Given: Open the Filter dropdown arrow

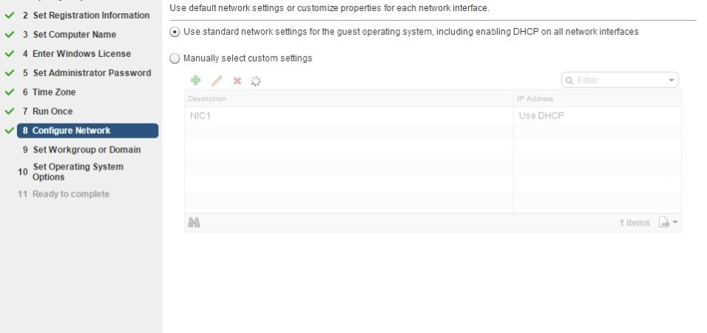Looking at the screenshot, I should click(672, 81).
